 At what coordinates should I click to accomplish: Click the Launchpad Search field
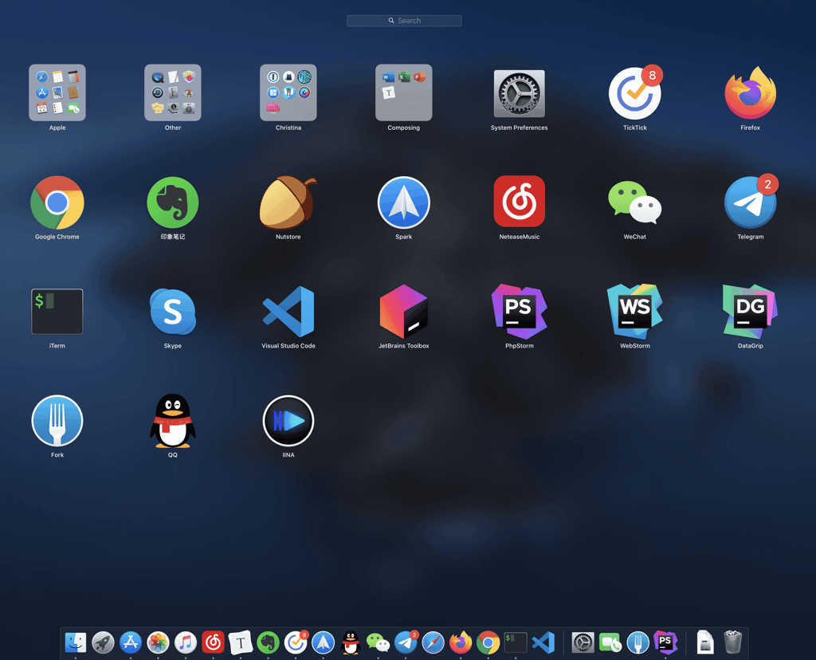(404, 21)
